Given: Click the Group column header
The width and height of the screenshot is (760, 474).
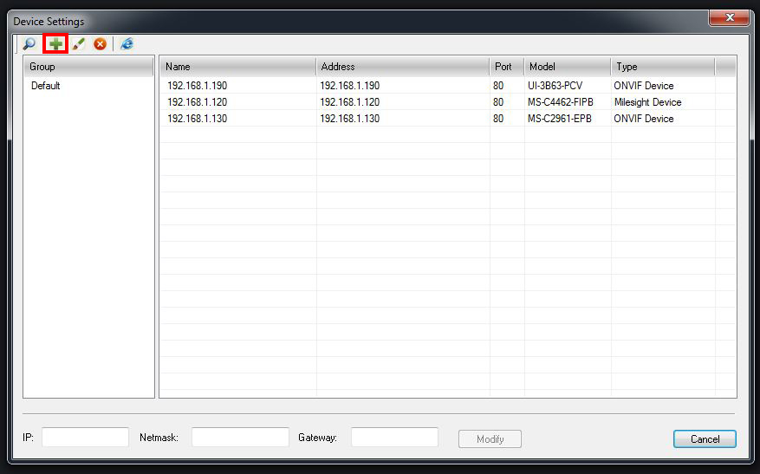Looking at the screenshot, I should point(88,67).
